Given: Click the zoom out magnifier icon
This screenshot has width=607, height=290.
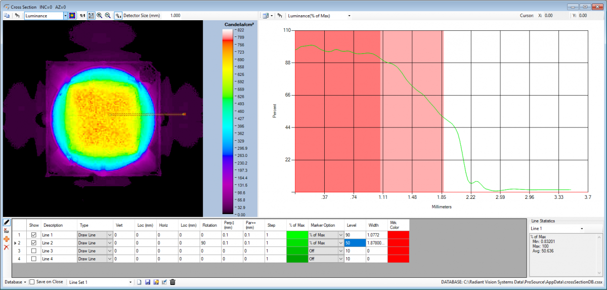Looking at the screenshot, I should click(x=108, y=16).
